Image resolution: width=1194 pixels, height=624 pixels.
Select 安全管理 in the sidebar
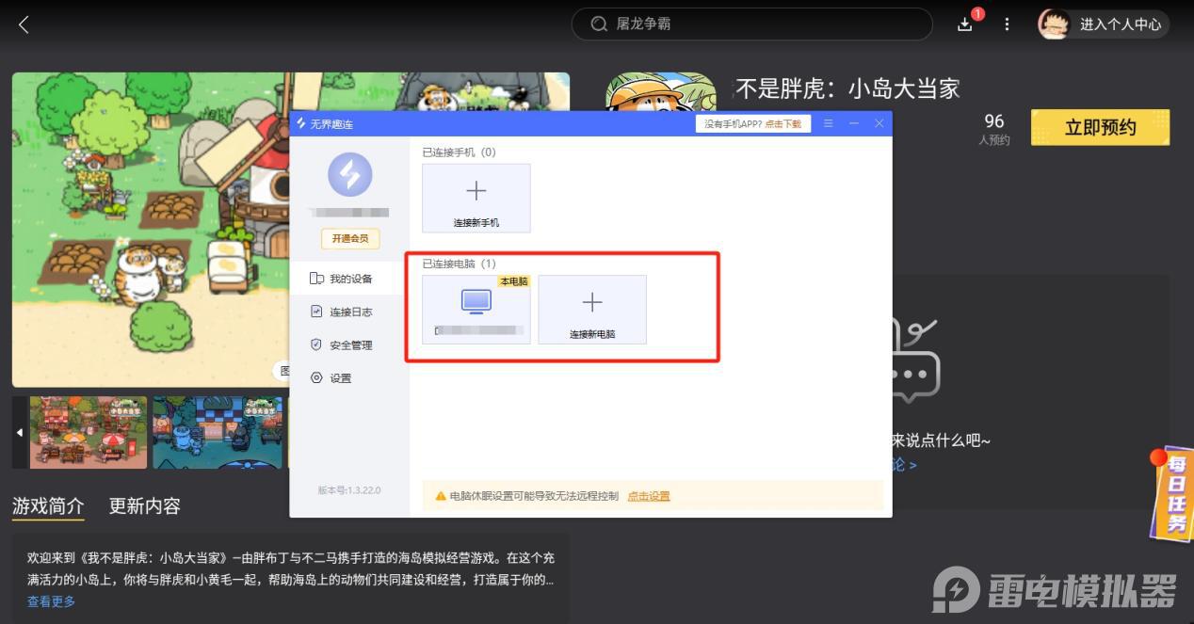click(349, 344)
